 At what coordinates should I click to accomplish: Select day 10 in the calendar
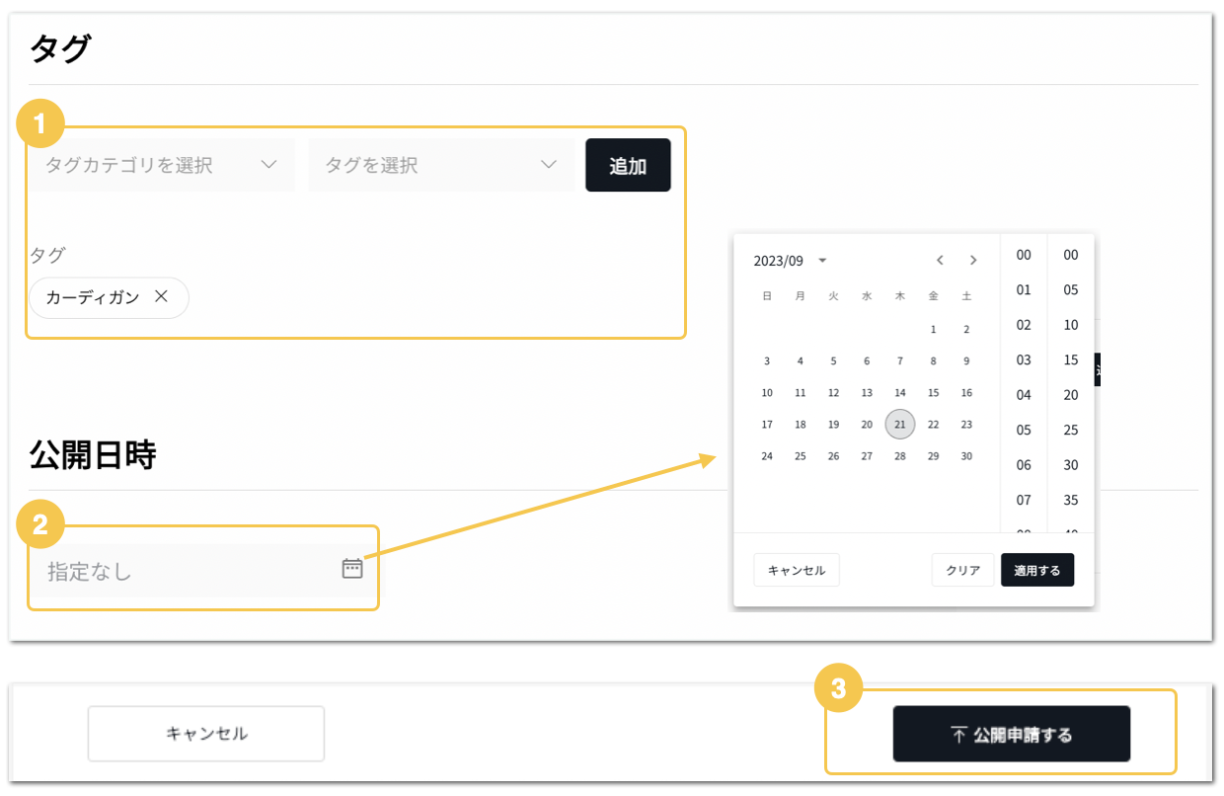[x=767, y=393]
